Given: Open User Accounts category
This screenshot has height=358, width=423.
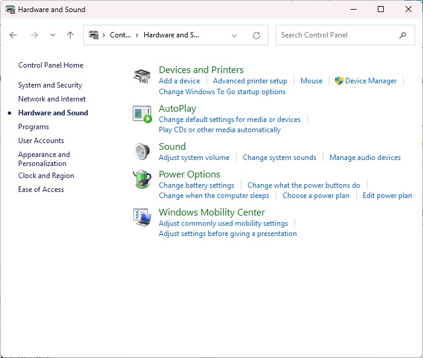Looking at the screenshot, I should 41,141.
